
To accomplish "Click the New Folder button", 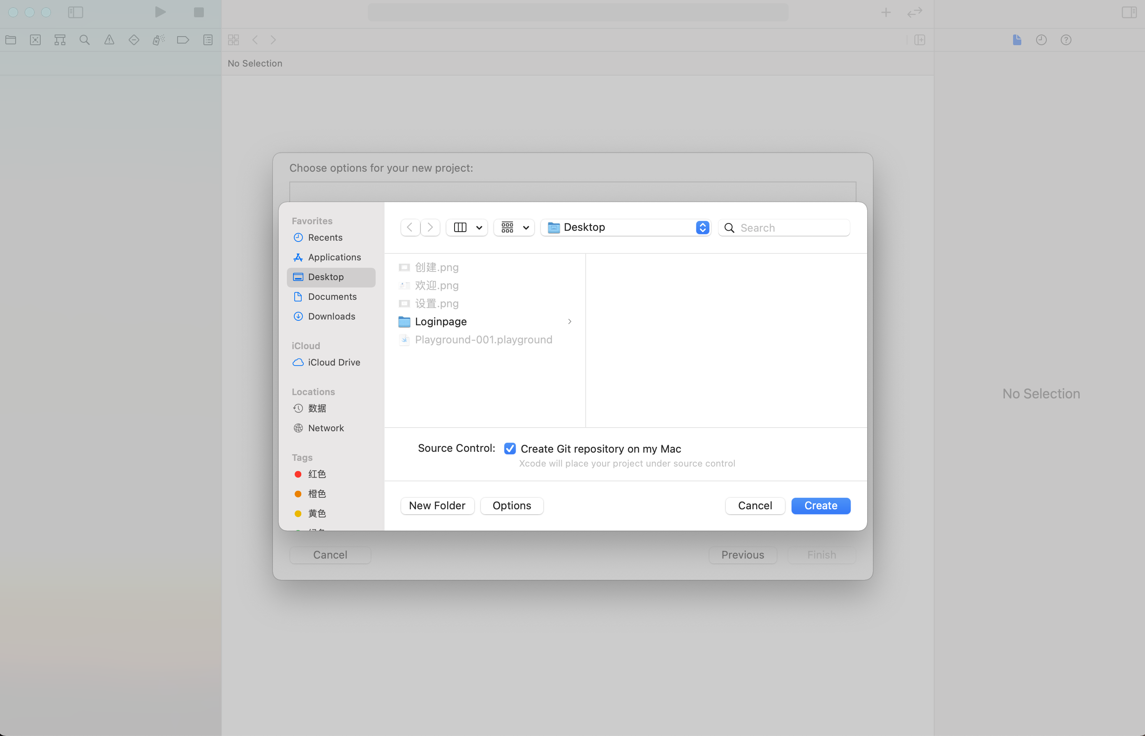I will click(x=436, y=506).
